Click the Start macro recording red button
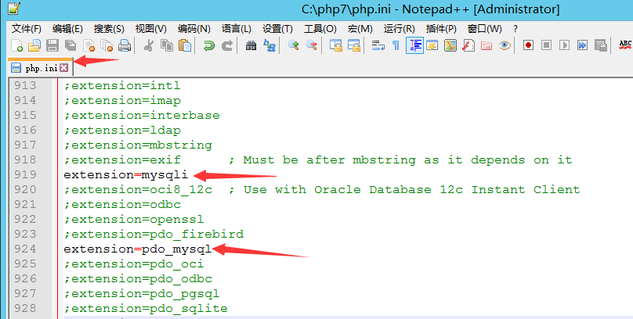The image size is (633, 319). click(528, 46)
